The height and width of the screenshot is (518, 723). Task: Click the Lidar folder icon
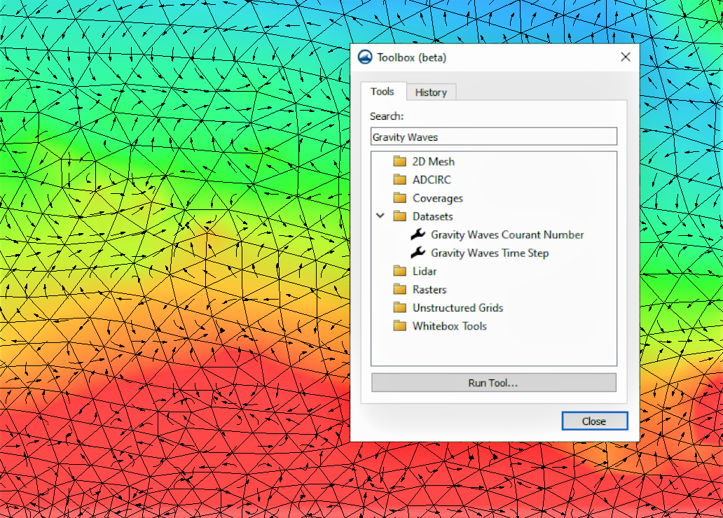pyautogui.click(x=400, y=271)
